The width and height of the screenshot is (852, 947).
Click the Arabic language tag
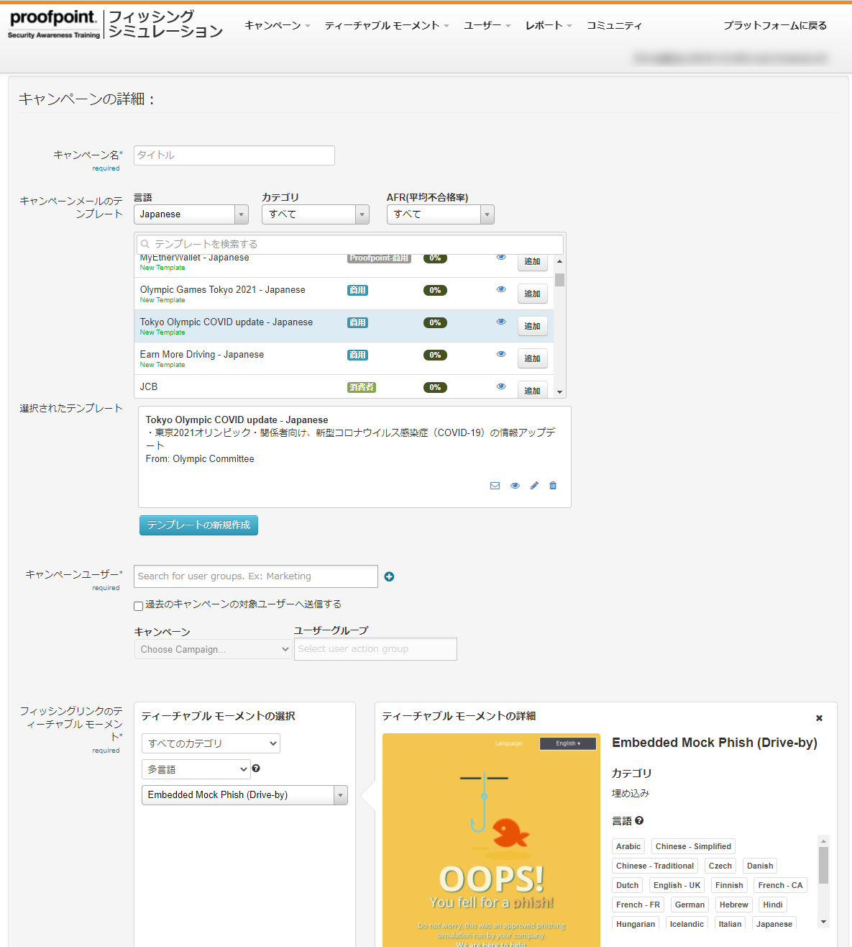[628, 846]
